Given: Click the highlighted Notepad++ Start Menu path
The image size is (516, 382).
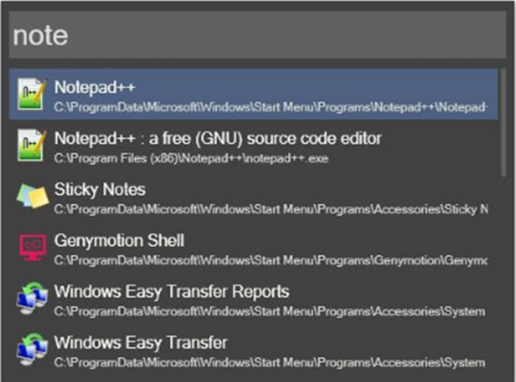Looking at the screenshot, I should [x=271, y=108].
